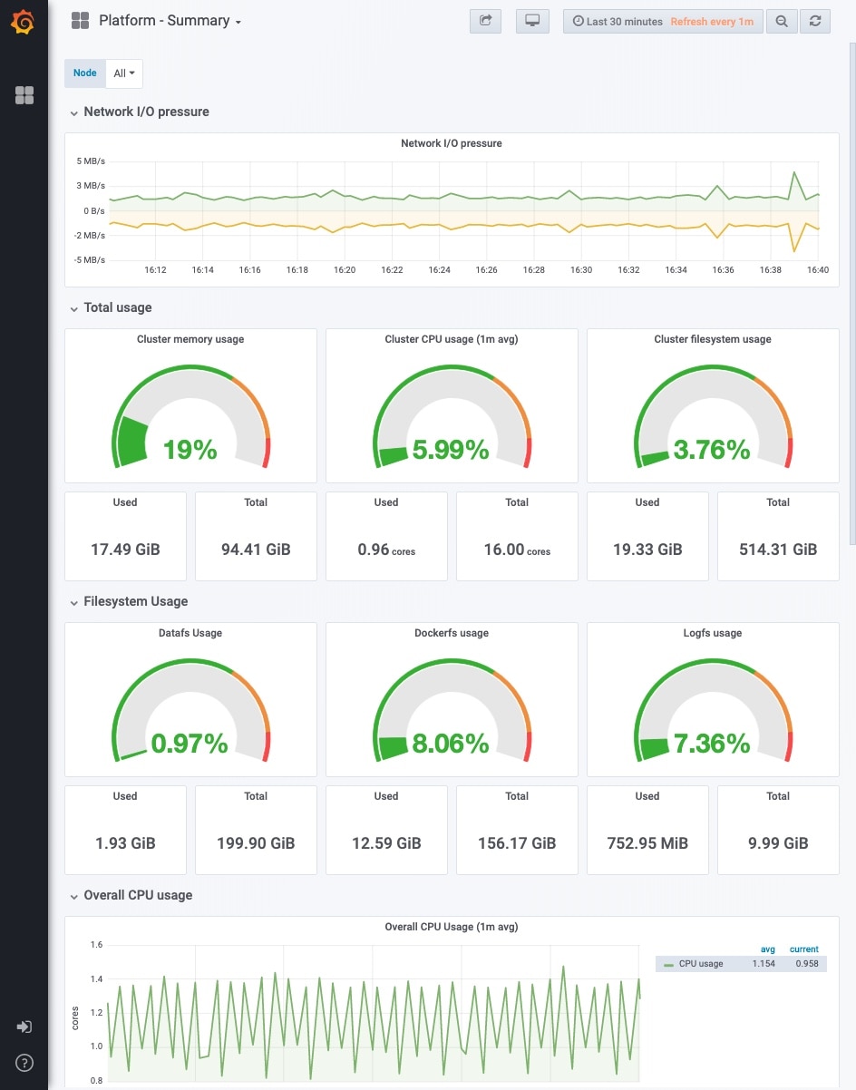Viewport: 856px width, 1090px height.
Task: Click the 5 MB/s y-axis label
Action: pyautogui.click(x=90, y=161)
